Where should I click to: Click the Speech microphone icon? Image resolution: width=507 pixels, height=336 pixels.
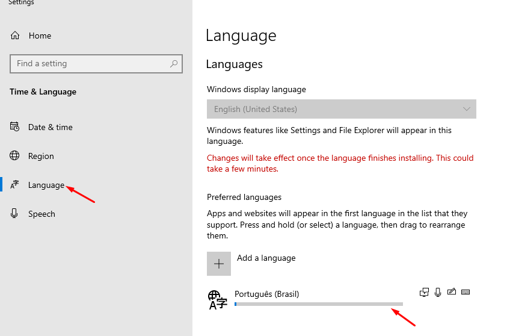tap(14, 213)
